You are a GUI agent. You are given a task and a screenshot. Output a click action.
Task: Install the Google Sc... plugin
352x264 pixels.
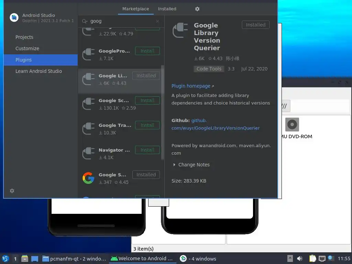147,100
